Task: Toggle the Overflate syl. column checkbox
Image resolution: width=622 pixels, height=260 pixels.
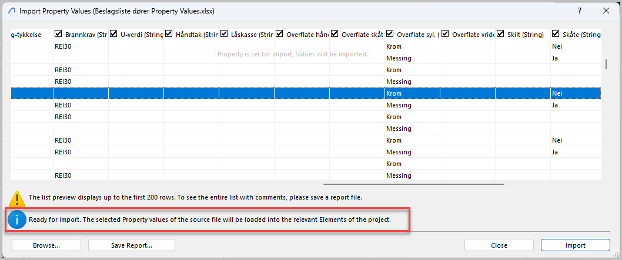Action: pos(390,34)
